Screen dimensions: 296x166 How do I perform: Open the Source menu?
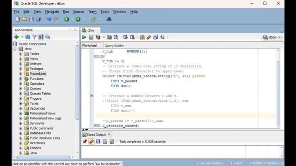point(78,12)
